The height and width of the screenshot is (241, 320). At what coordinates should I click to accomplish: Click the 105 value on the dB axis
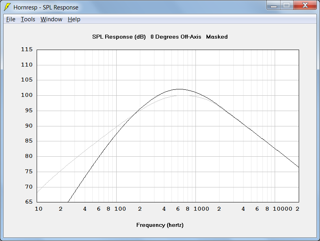click(27, 80)
